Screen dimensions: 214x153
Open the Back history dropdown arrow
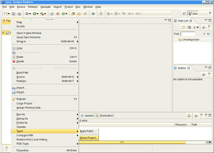click(x=133, y=14)
